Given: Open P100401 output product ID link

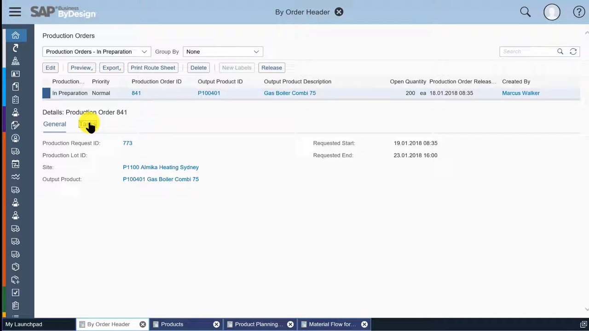Looking at the screenshot, I should click(209, 93).
